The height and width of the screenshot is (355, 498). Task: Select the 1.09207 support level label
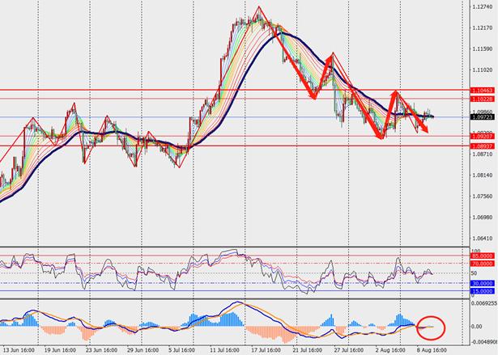pyautogui.click(x=481, y=137)
